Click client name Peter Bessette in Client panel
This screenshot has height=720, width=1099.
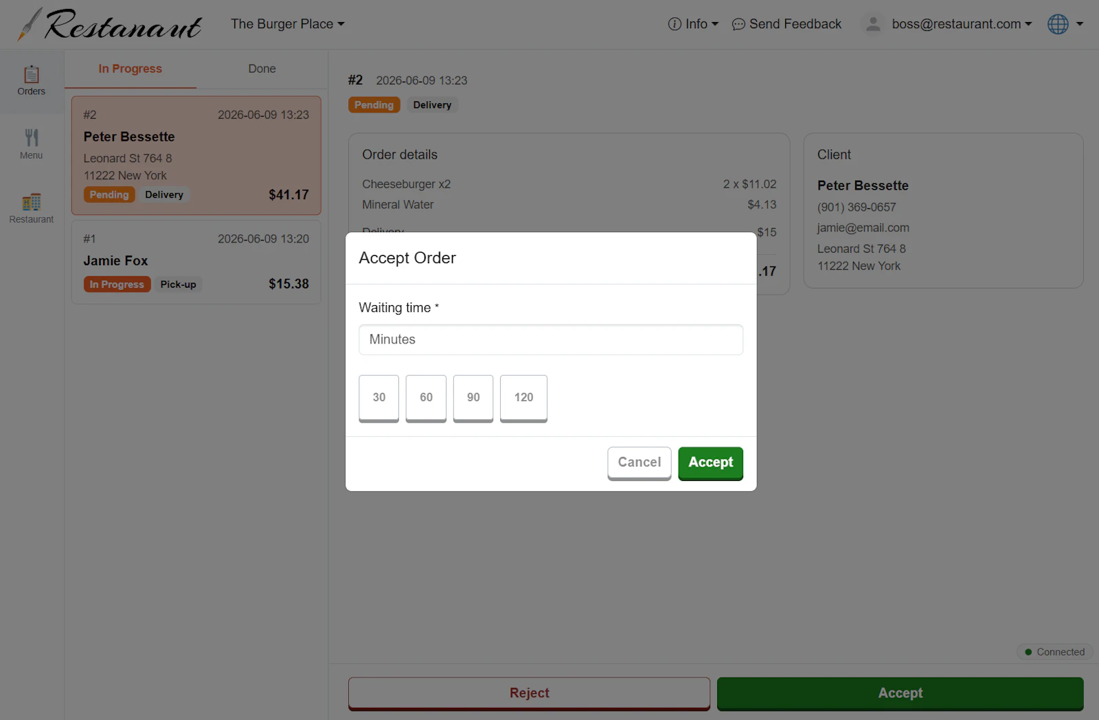[x=863, y=185]
